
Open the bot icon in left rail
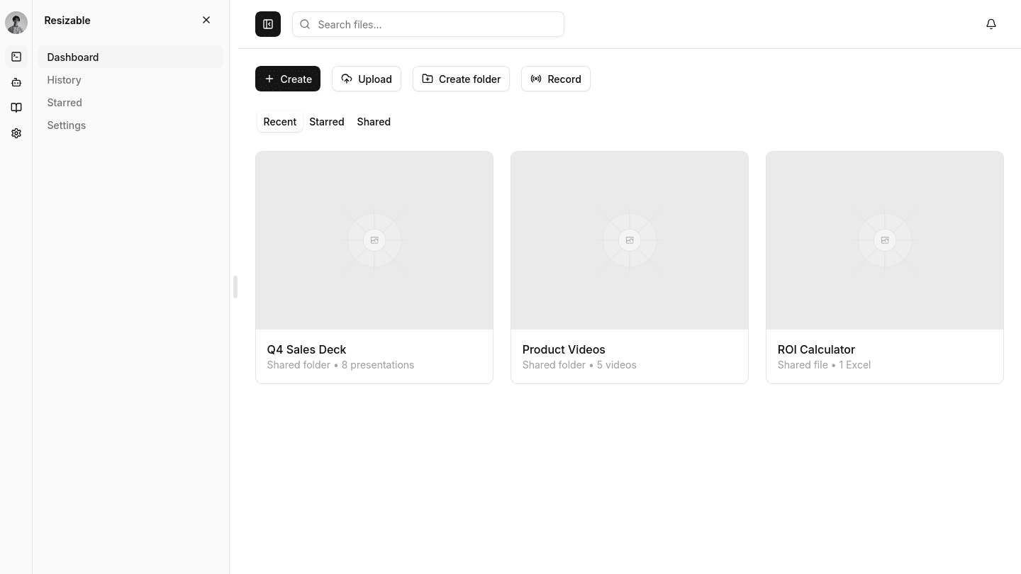16,82
